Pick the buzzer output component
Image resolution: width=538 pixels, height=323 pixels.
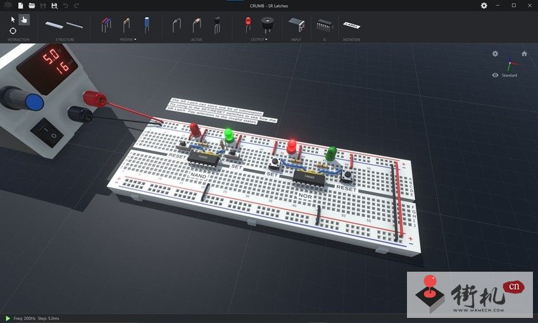pos(267,25)
